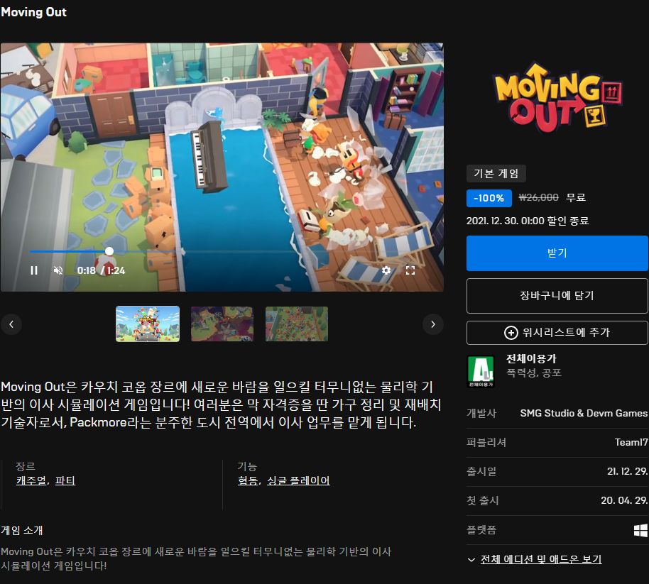Click the sale end date 2021. 12. 30.
Image resolution: width=649 pixels, height=584 pixels.
[x=528, y=221]
